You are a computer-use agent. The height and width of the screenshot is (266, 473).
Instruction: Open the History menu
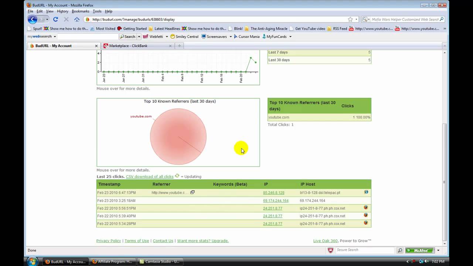pyautogui.click(x=62, y=11)
